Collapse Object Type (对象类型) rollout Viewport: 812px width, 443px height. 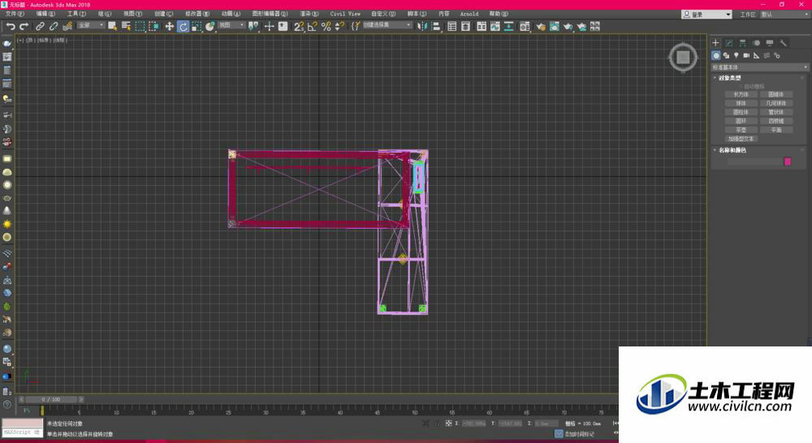pyautogui.click(x=730, y=78)
